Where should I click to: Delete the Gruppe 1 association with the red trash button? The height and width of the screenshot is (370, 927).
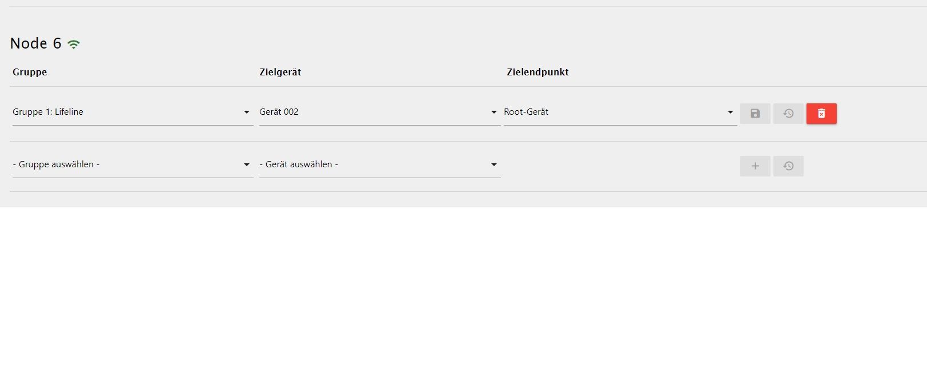tap(821, 114)
